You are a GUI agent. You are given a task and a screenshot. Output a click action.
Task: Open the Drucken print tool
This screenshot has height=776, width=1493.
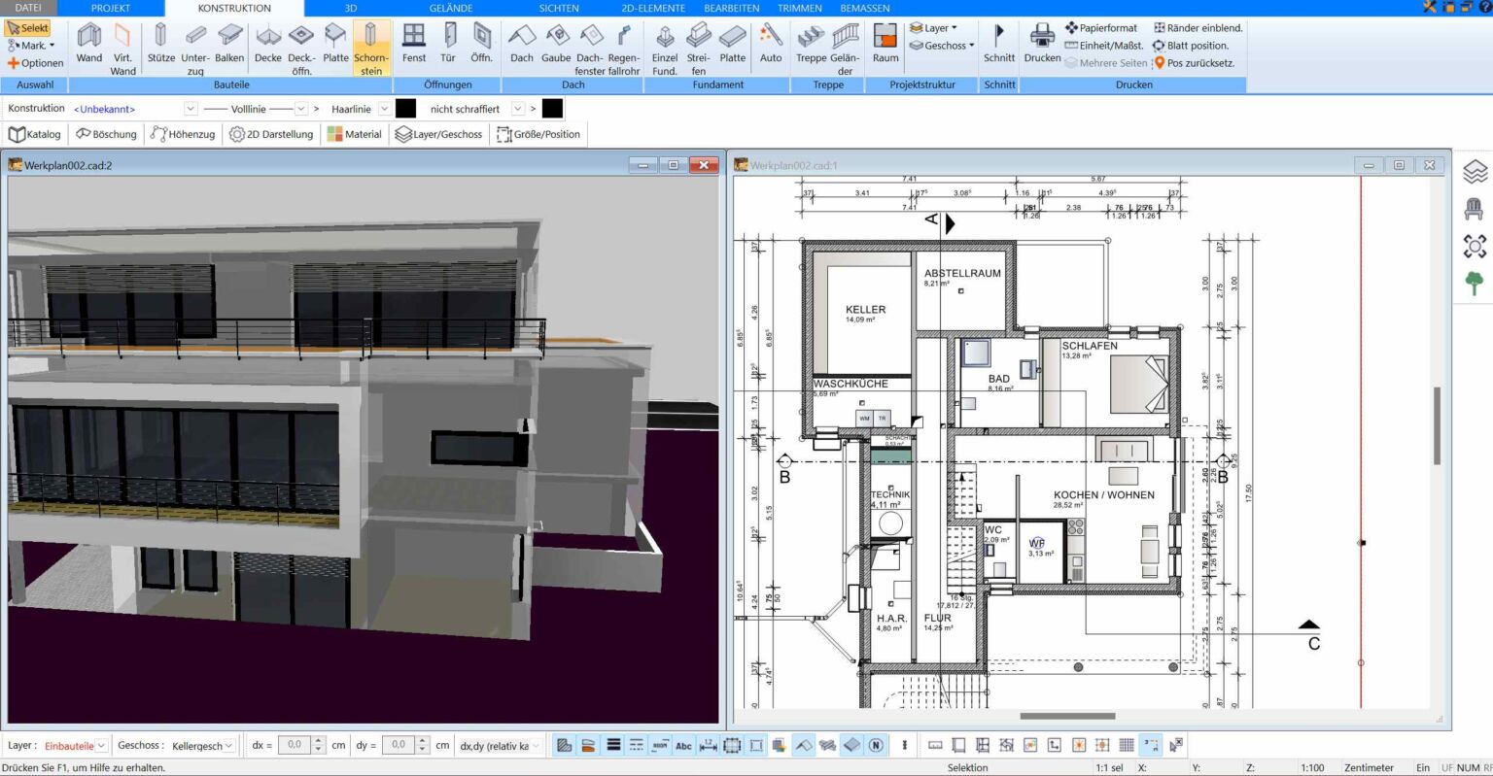tap(1042, 46)
